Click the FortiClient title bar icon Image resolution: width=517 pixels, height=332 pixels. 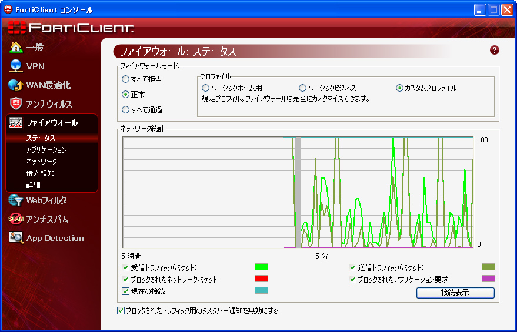tap(8, 9)
